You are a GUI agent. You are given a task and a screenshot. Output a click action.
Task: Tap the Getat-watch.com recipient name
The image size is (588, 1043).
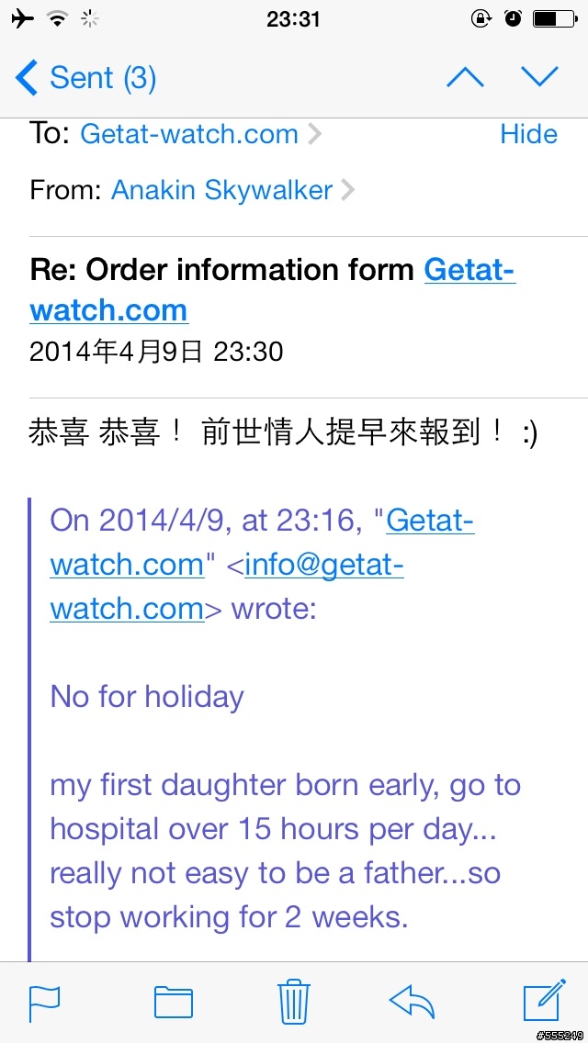pyautogui.click(x=189, y=134)
